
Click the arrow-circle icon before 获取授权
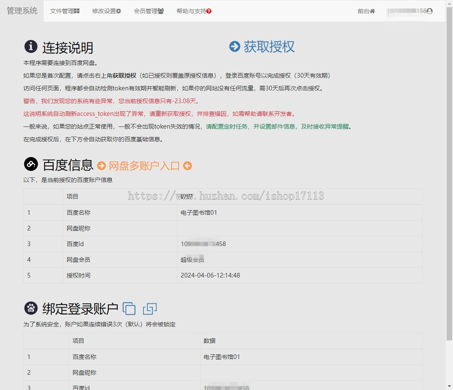[x=235, y=47]
